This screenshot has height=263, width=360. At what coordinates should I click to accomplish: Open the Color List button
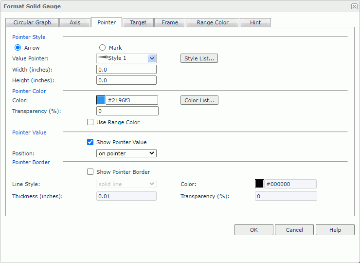199,100
